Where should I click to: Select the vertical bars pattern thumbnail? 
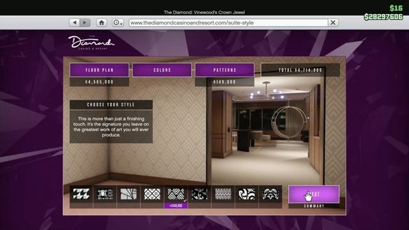click(223, 194)
